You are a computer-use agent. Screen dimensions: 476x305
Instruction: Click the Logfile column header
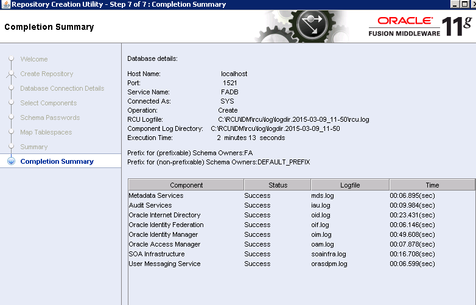[x=350, y=185]
